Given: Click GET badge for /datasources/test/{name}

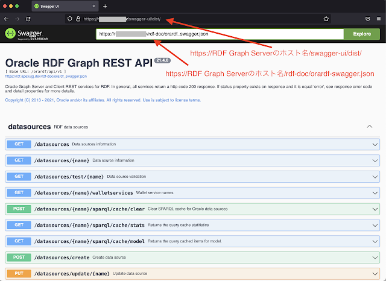Looking at the screenshot, I should pos(19,177).
